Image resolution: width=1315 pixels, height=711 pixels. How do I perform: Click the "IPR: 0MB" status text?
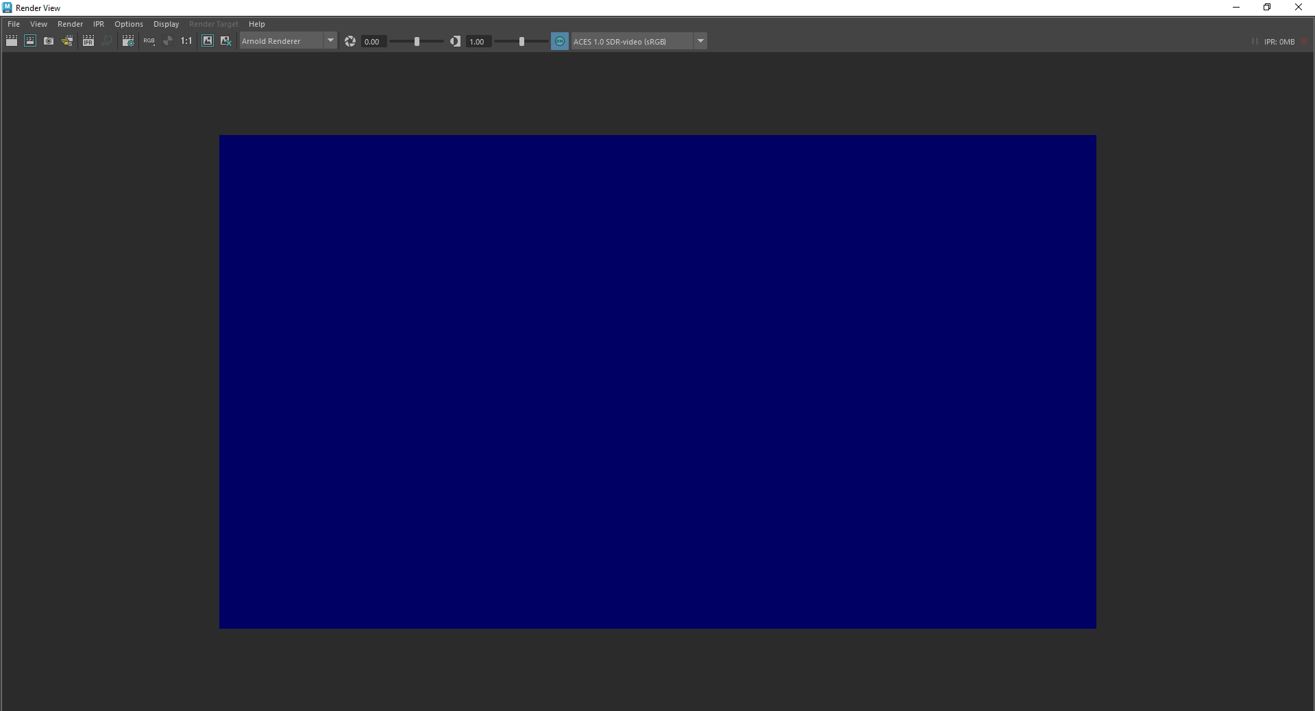[x=1279, y=42]
